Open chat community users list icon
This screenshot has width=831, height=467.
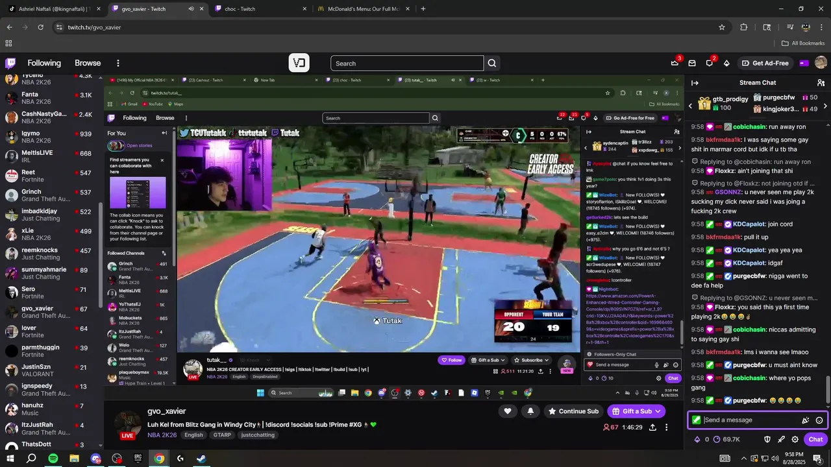point(821,82)
